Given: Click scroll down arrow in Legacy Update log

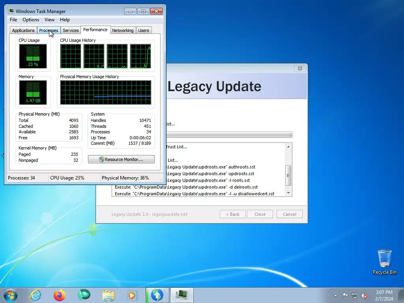Looking at the screenshot, I should click(288, 193).
